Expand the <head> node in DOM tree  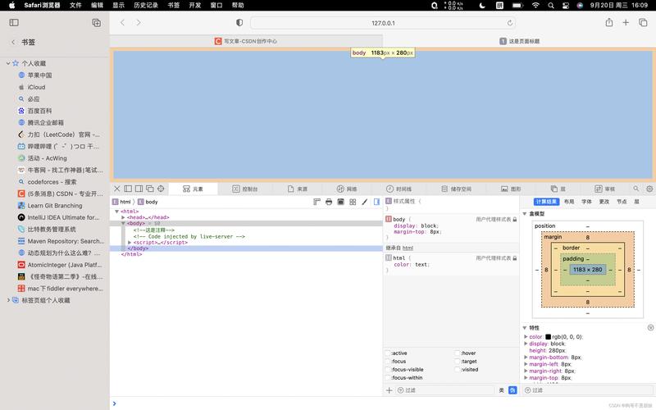(123, 217)
